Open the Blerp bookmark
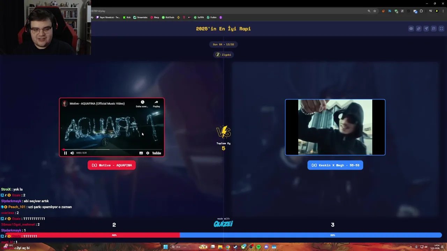447x251 pixels. point(155,17)
